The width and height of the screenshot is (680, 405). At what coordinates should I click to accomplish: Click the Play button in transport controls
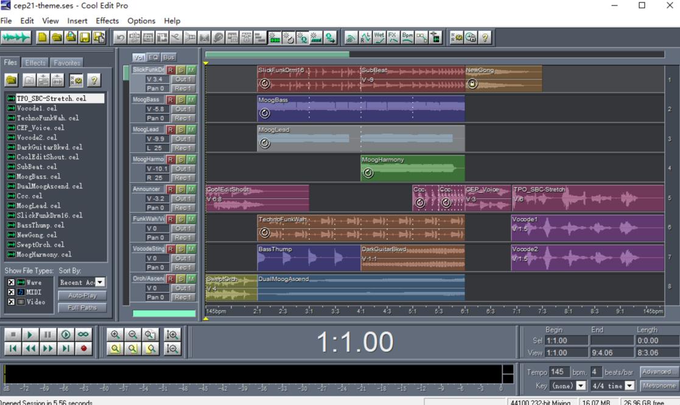(x=30, y=334)
